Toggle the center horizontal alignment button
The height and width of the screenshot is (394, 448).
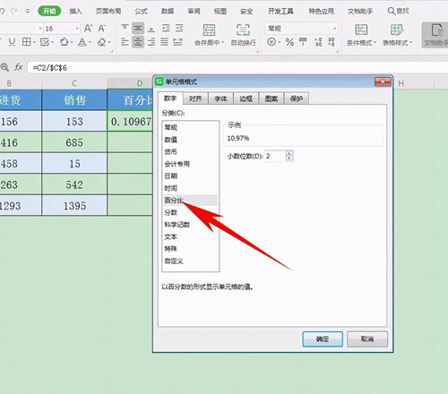138,42
